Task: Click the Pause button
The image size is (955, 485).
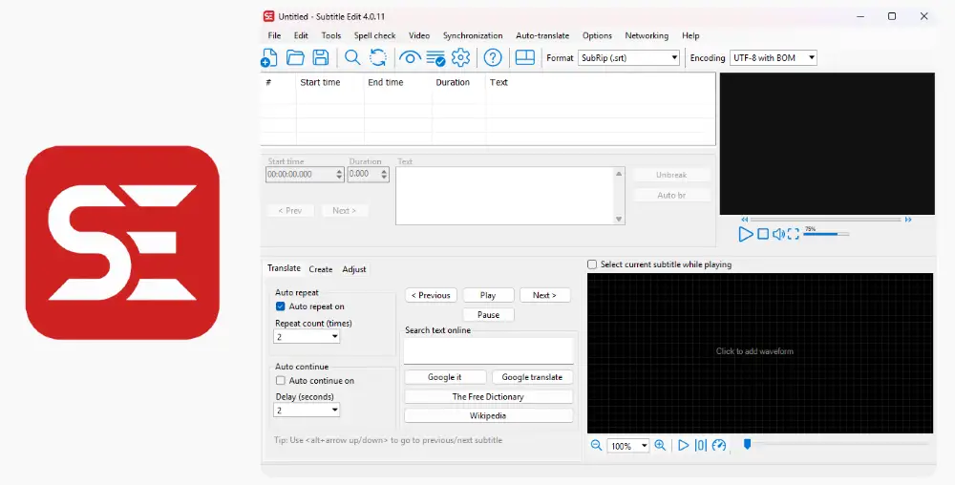Action: (488, 315)
